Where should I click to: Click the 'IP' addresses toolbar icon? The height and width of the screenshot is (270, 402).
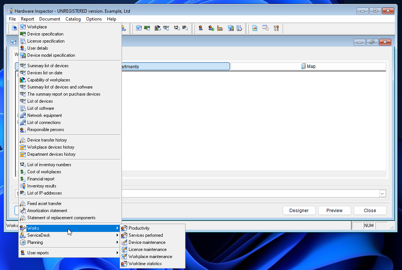(x=185, y=28)
